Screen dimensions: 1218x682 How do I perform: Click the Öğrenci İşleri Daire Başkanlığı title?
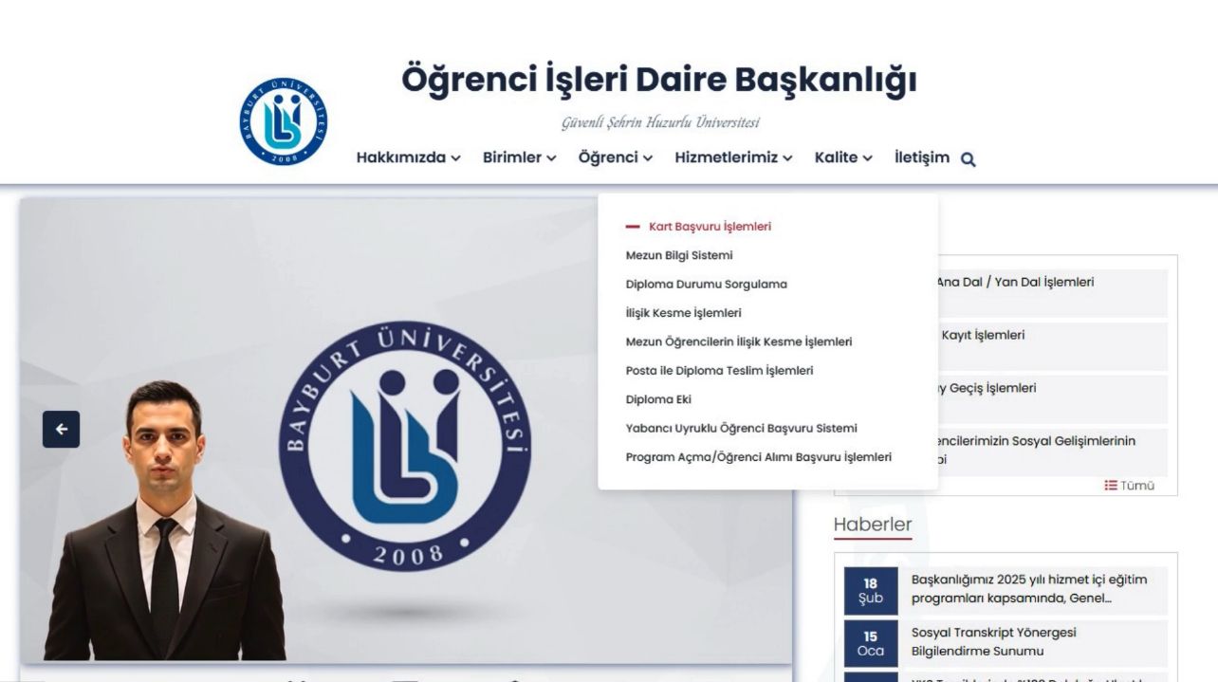(659, 80)
